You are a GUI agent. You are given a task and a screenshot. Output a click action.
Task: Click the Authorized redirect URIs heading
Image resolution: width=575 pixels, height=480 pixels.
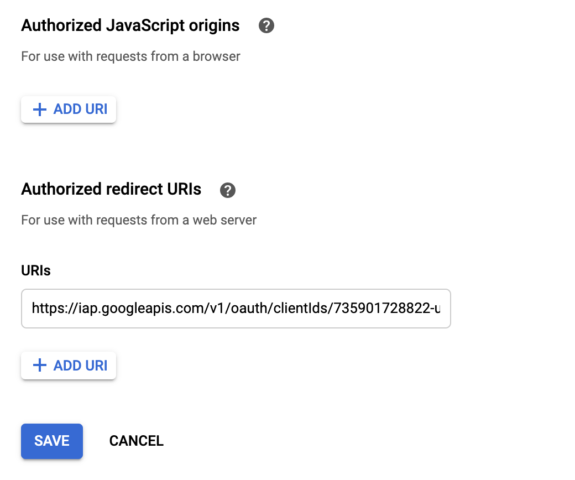[x=111, y=189]
